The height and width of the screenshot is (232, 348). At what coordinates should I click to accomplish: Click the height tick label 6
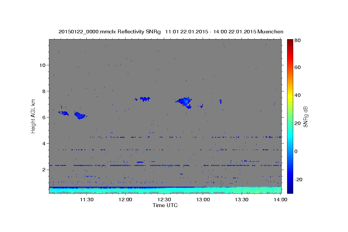[x=43, y=117]
